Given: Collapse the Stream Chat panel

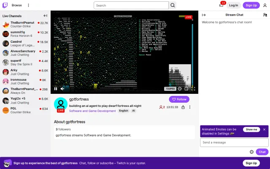Looking at the screenshot, I should coord(204,15).
